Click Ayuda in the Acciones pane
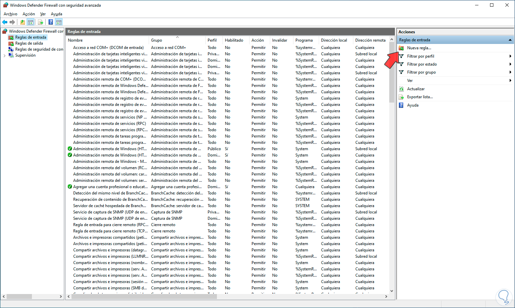The height and width of the screenshot is (308, 515). tap(413, 105)
